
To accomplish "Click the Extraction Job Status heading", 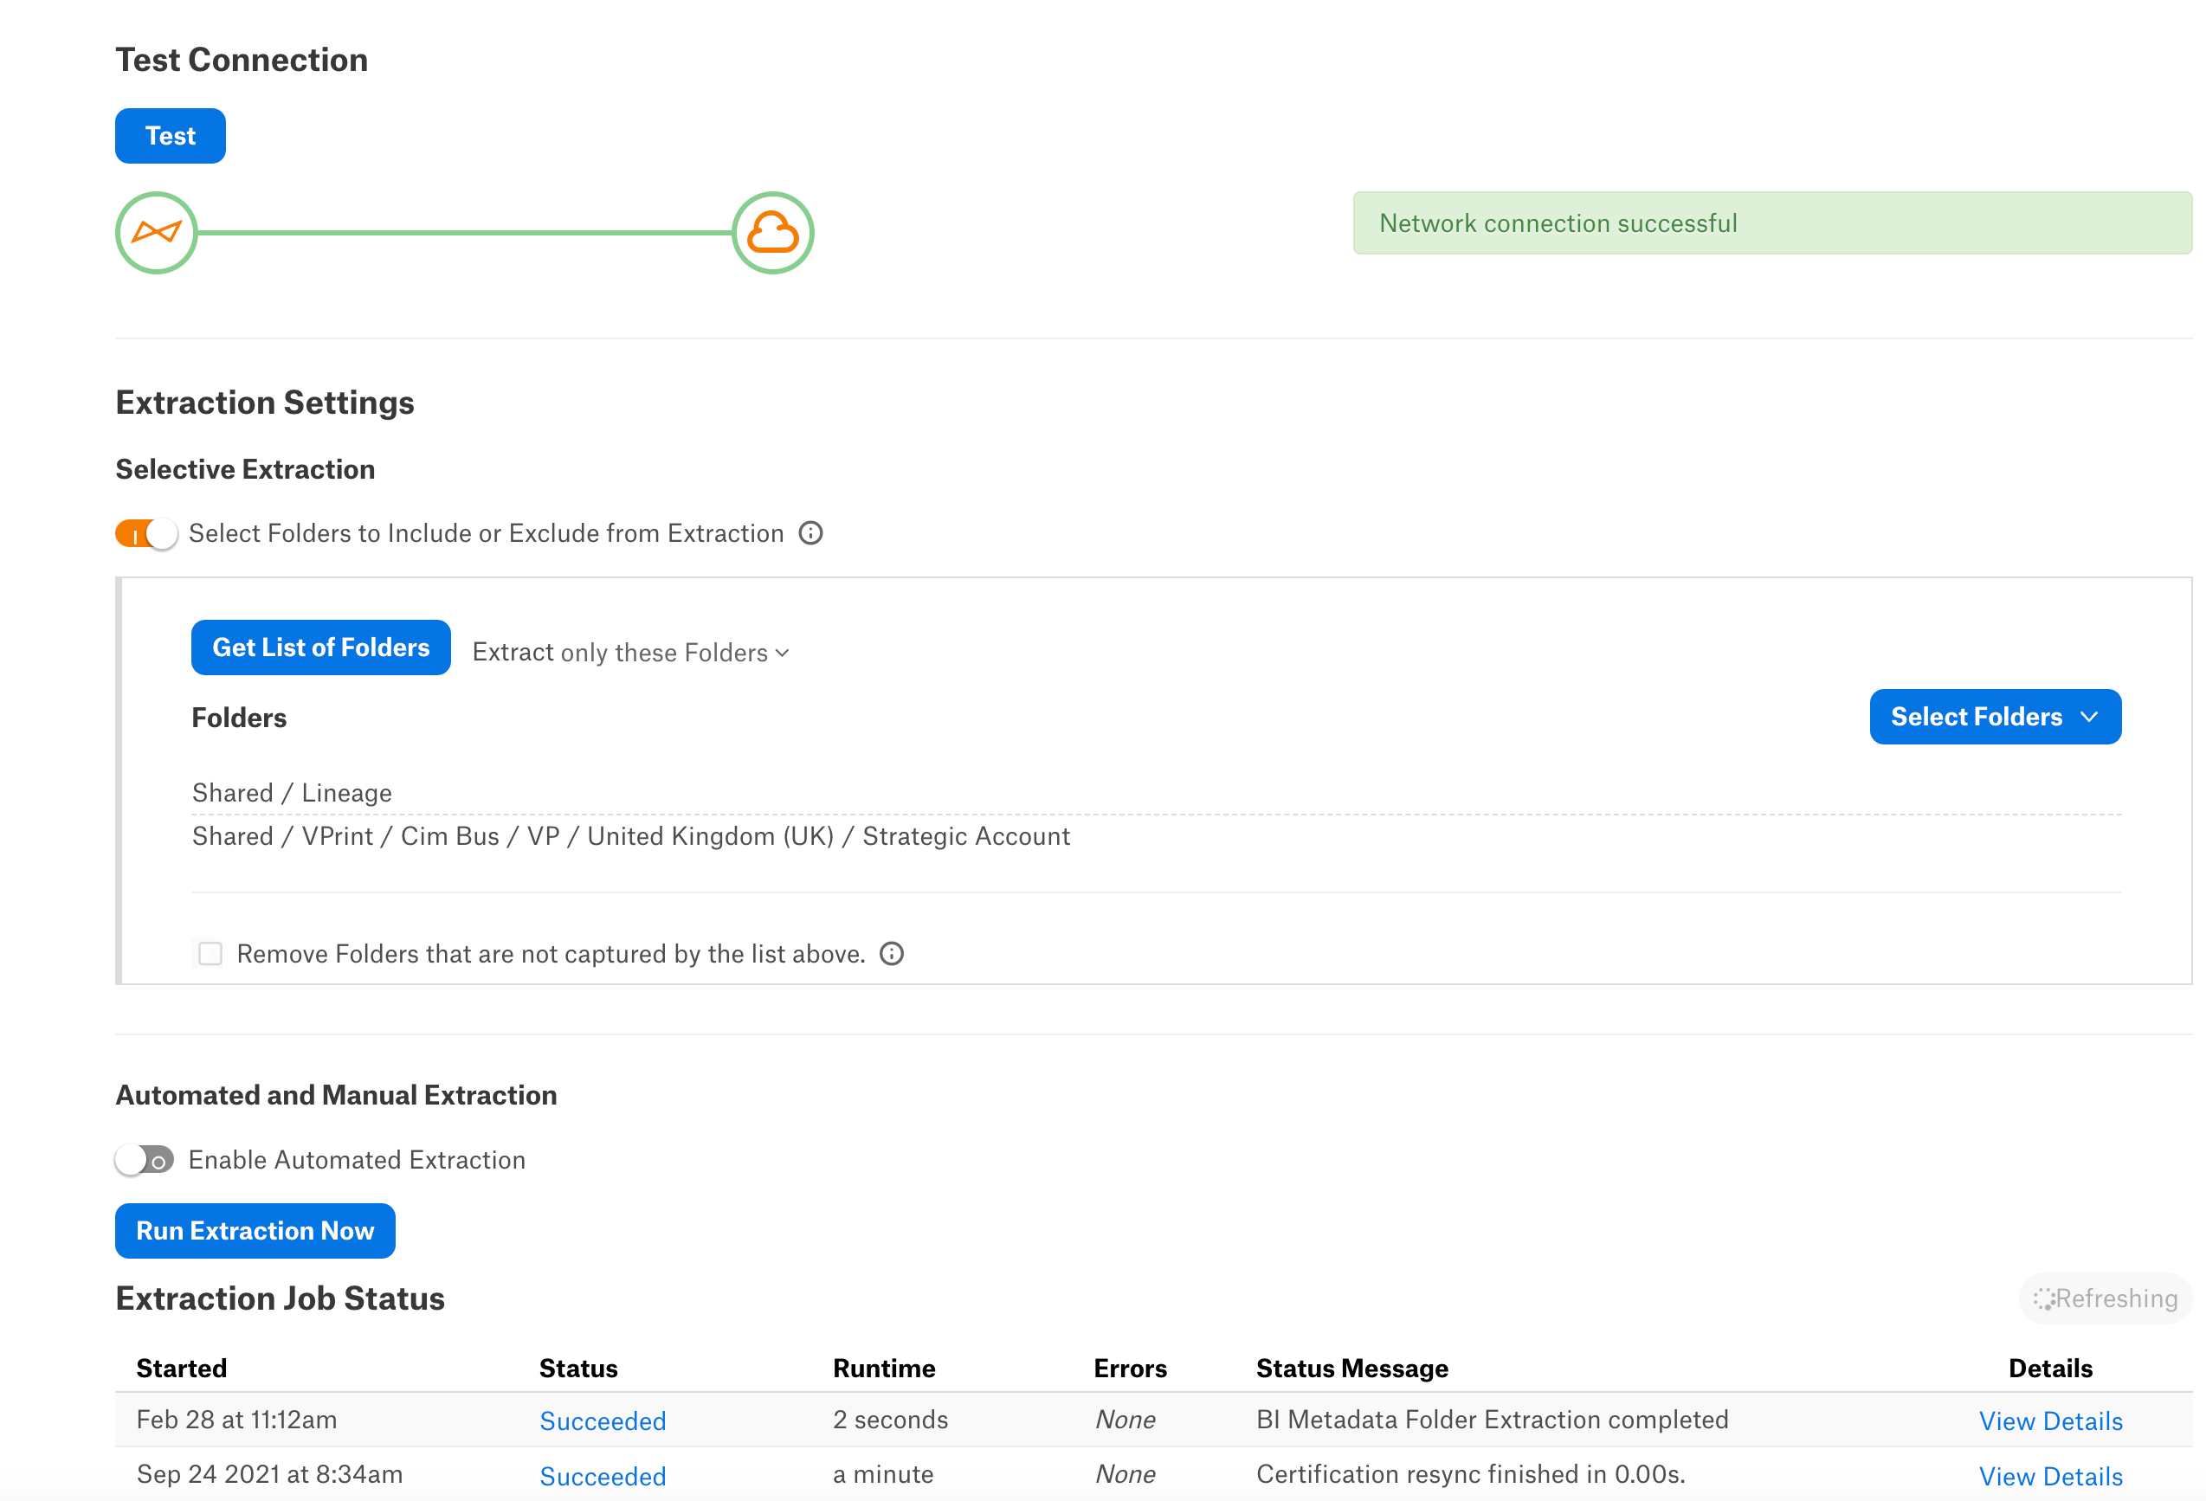I will 280,1298.
